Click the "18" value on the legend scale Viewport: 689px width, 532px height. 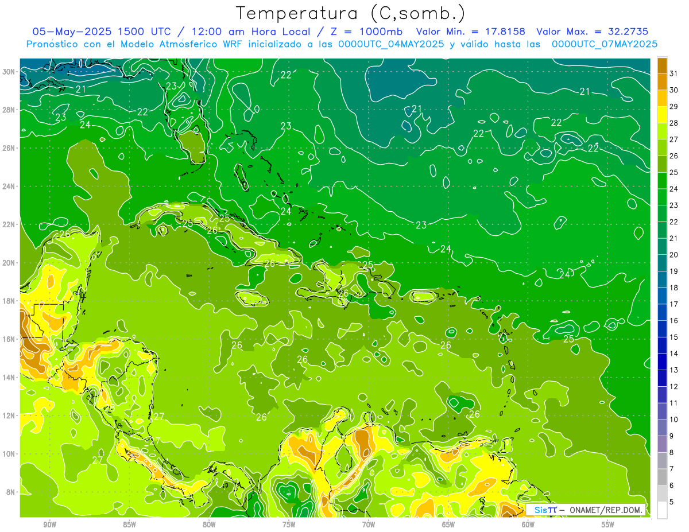[673, 288]
